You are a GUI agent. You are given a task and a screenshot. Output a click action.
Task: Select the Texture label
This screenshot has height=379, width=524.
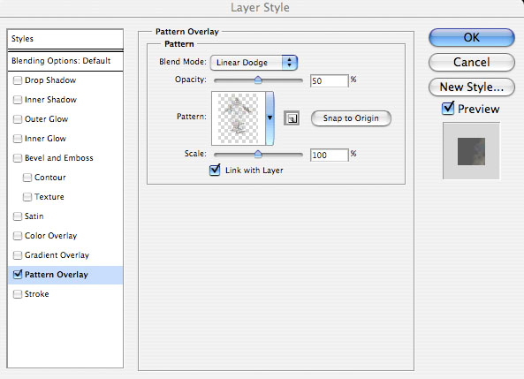point(49,197)
